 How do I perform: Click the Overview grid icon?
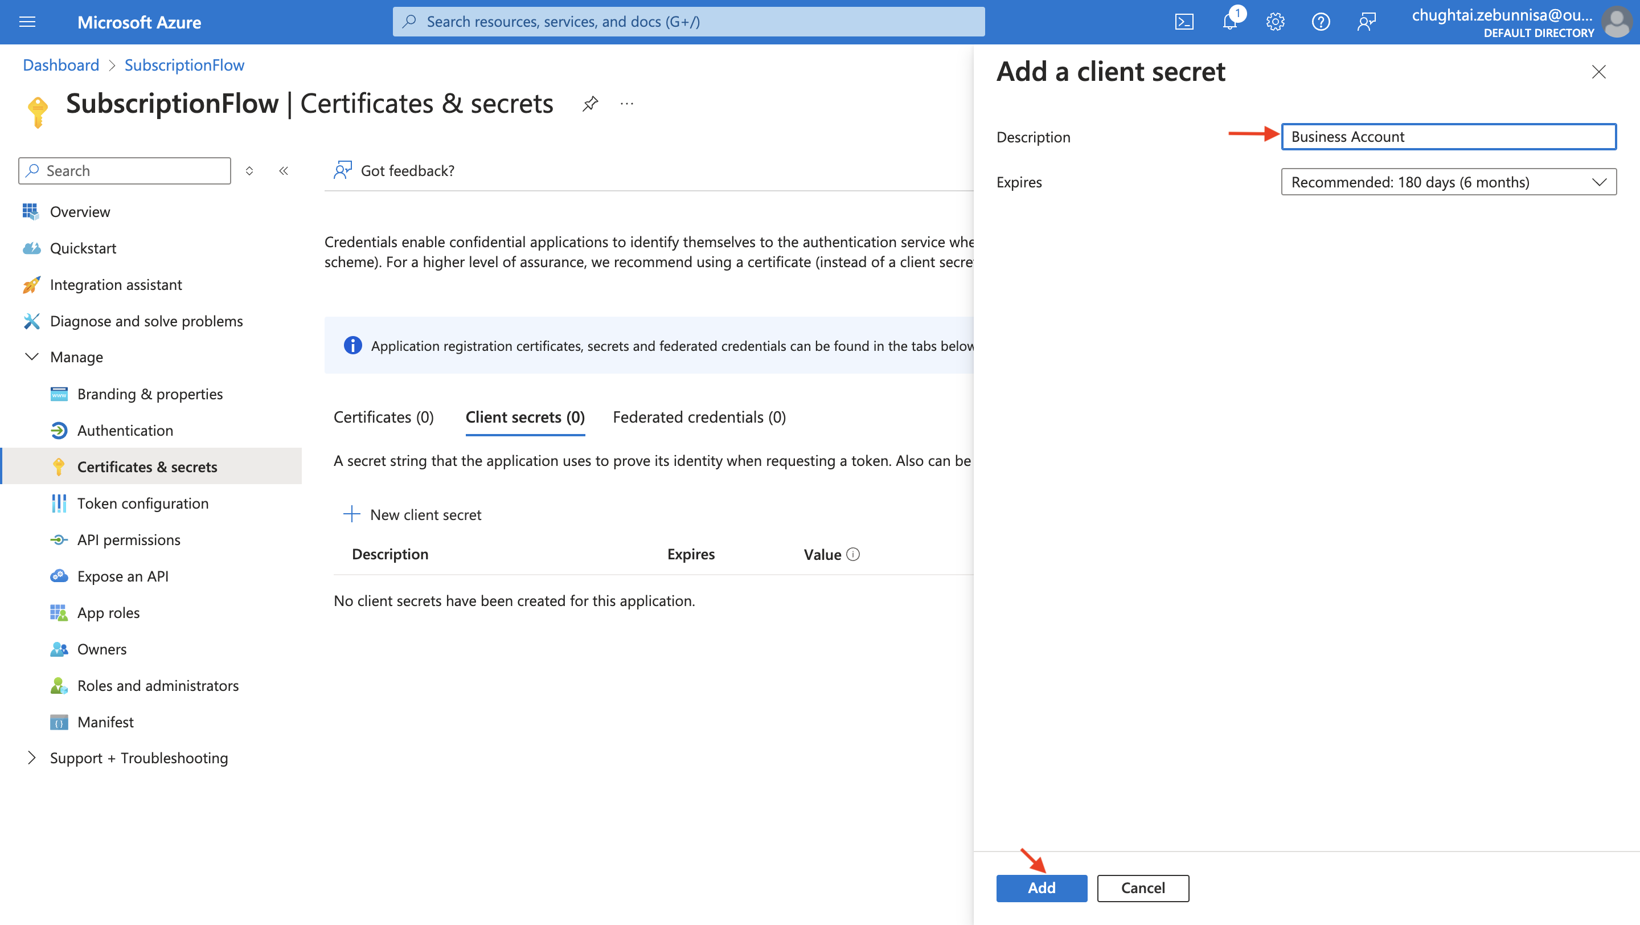coord(31,211)
